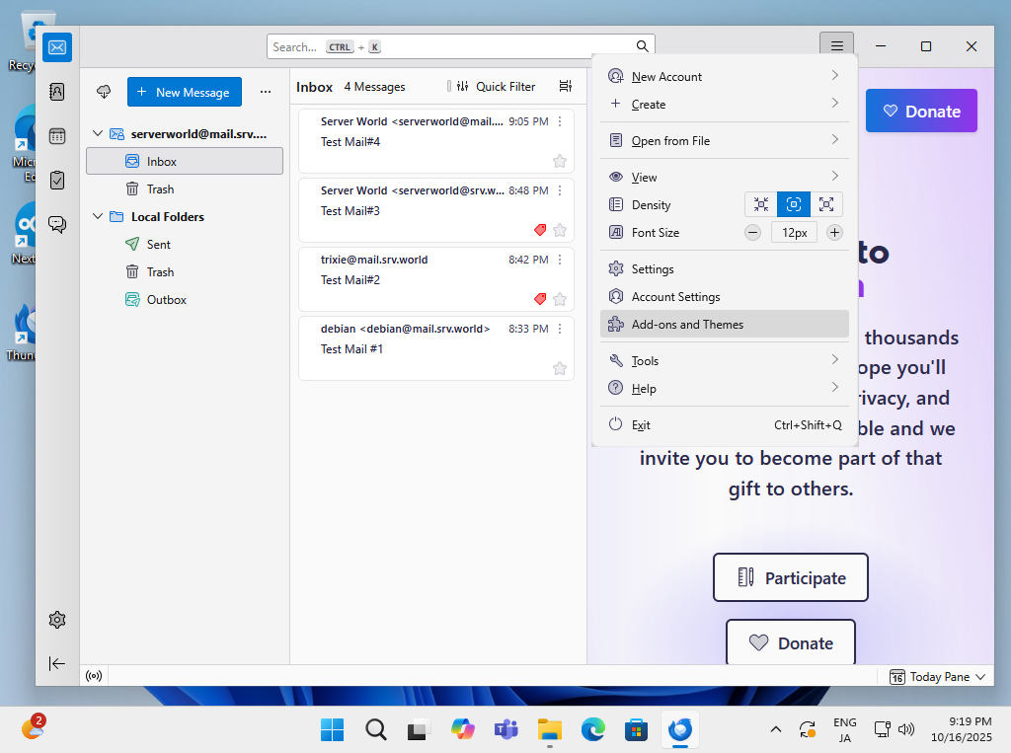Screen dimensions: 1011x753
Task: Click the Participate button
Action: tap(790, 578)
